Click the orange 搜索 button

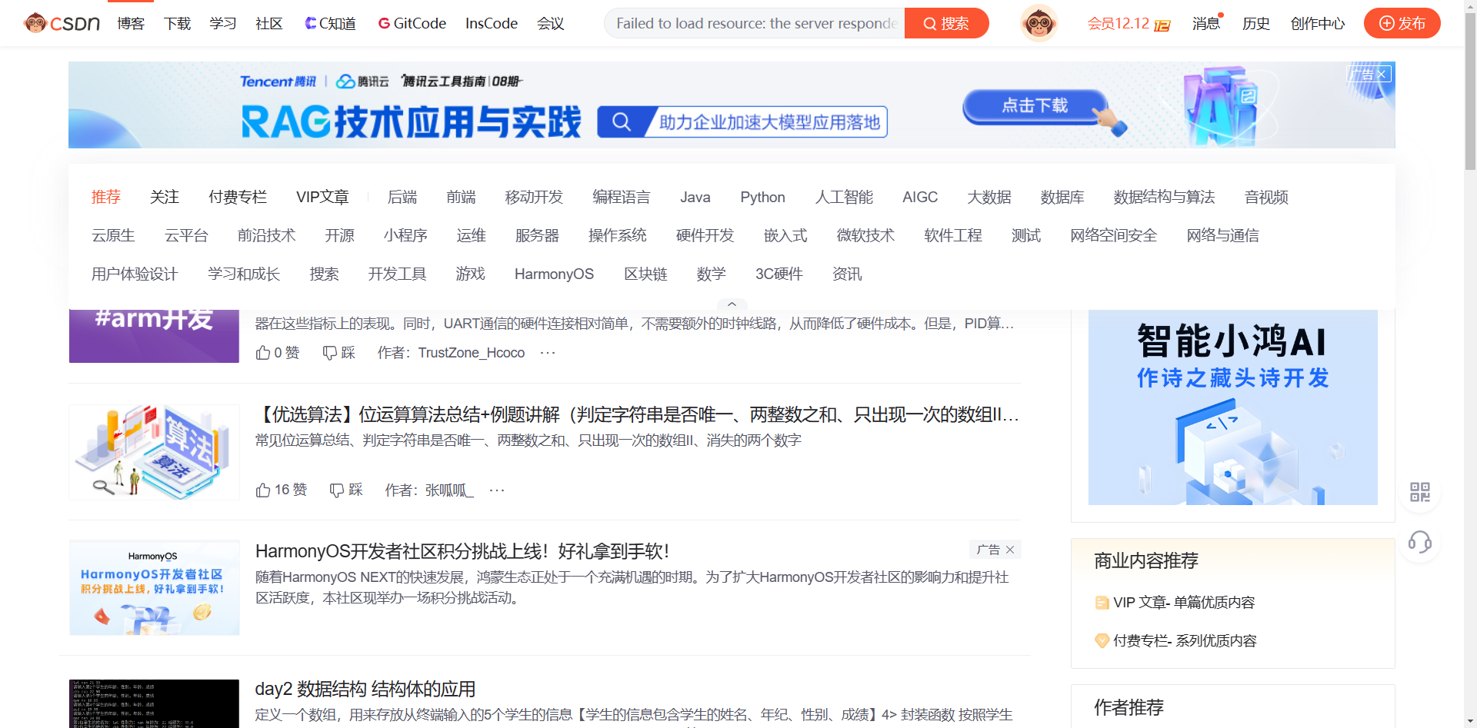[946, 23]
